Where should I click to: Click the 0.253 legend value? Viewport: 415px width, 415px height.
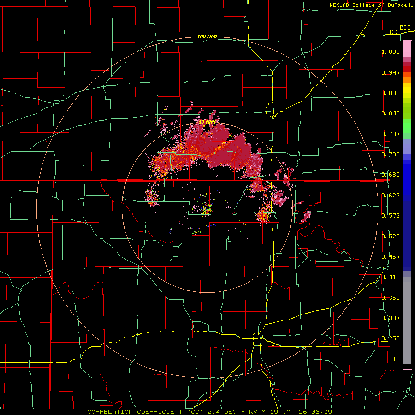pyautogui.click(x=391, y=338)
